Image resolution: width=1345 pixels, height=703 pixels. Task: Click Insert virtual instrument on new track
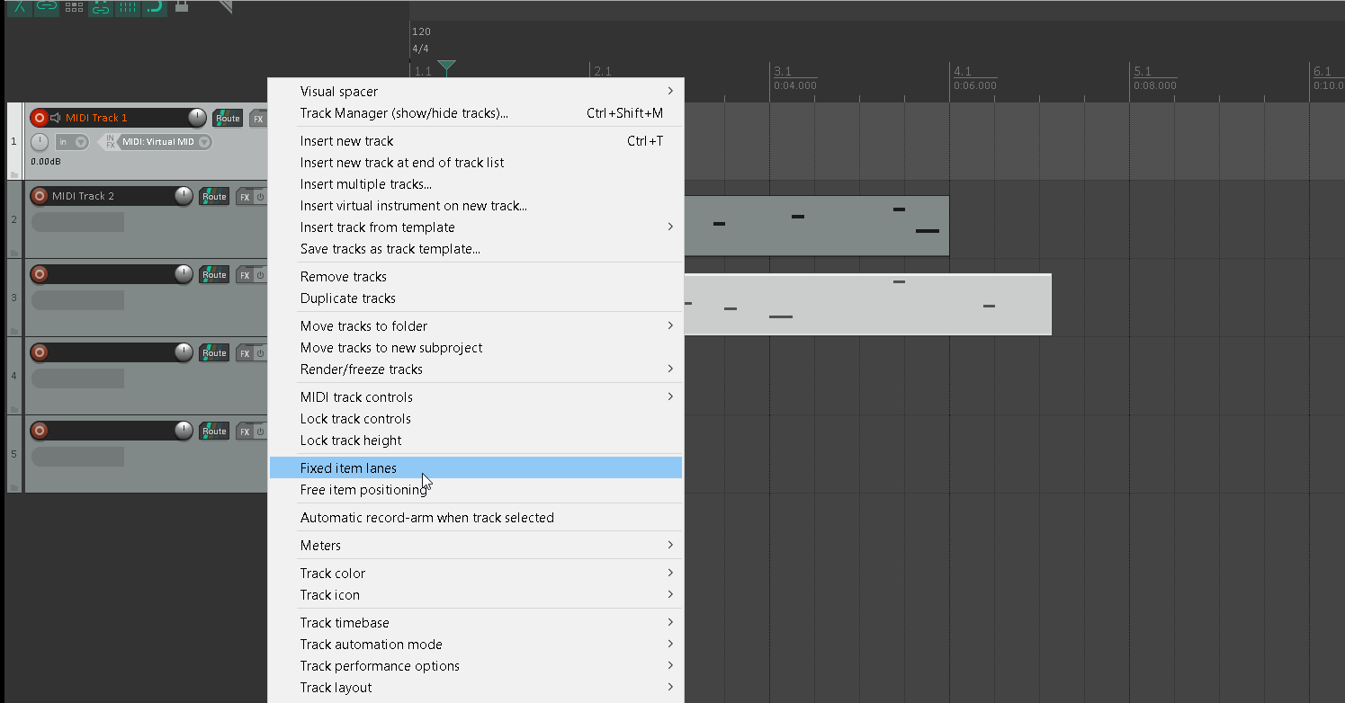(413, 206)
